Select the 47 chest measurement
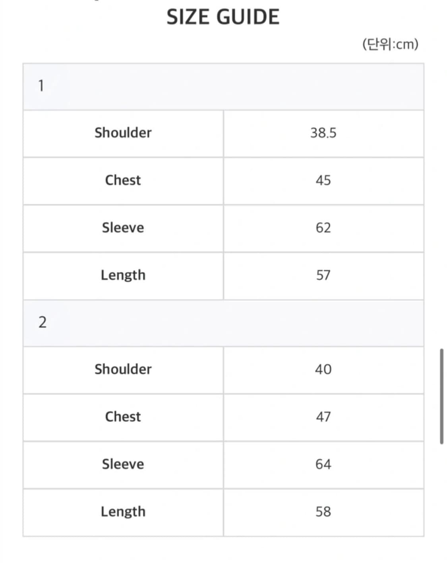447x563 pixels. coord(323,417)
